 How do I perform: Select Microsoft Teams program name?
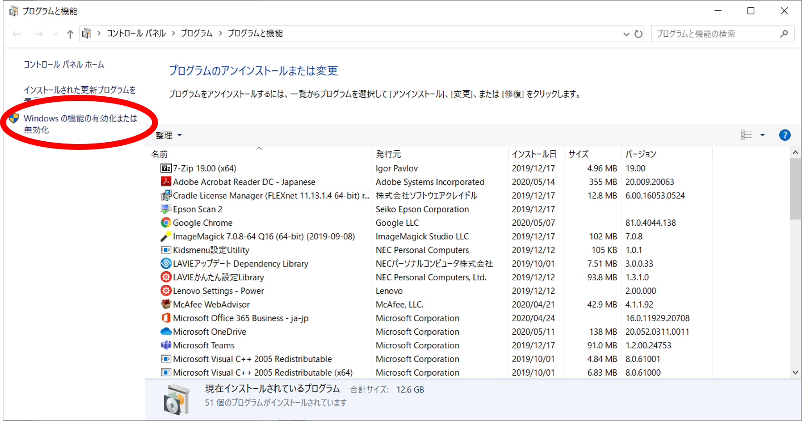pyautogui.click(x=204, y=345)
